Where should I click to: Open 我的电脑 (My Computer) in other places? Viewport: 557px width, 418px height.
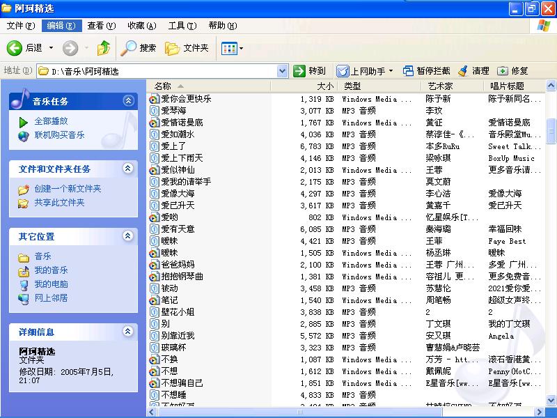tap(51, 284)
